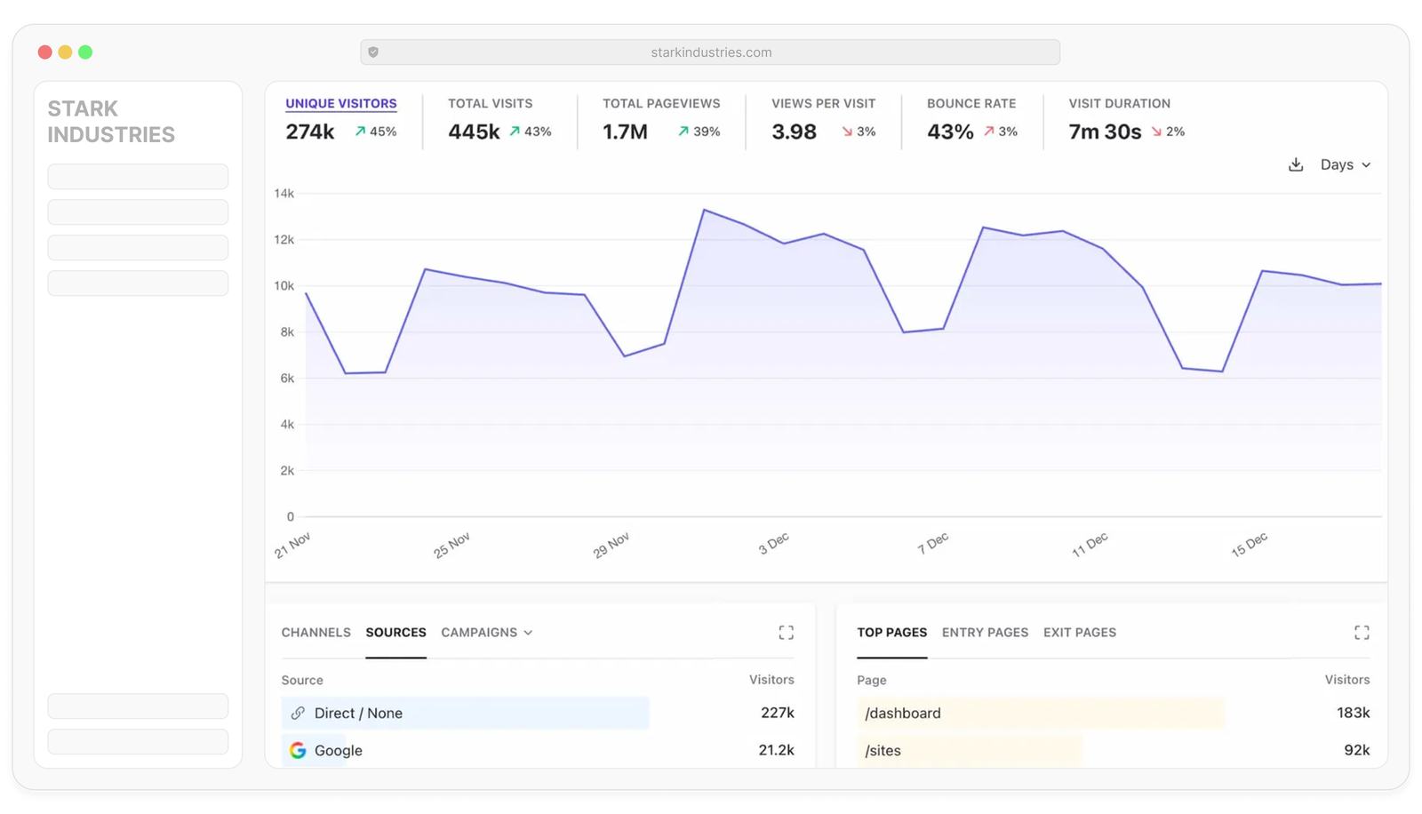Open the /dashboard entry in Top Pages

pyautogui.click(x=903, y=713)
